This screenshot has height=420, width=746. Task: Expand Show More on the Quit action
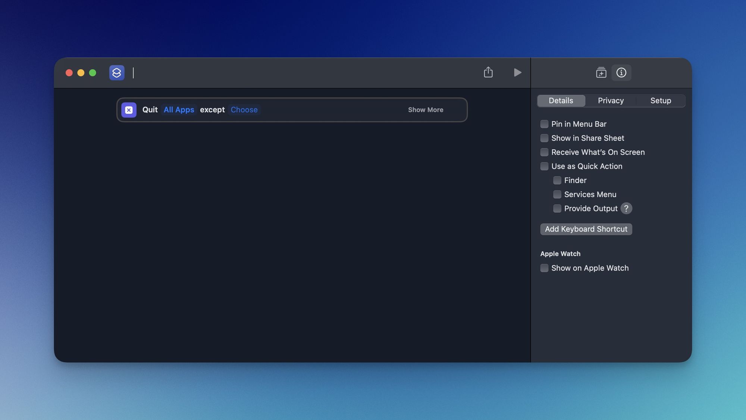click(425, 110)
